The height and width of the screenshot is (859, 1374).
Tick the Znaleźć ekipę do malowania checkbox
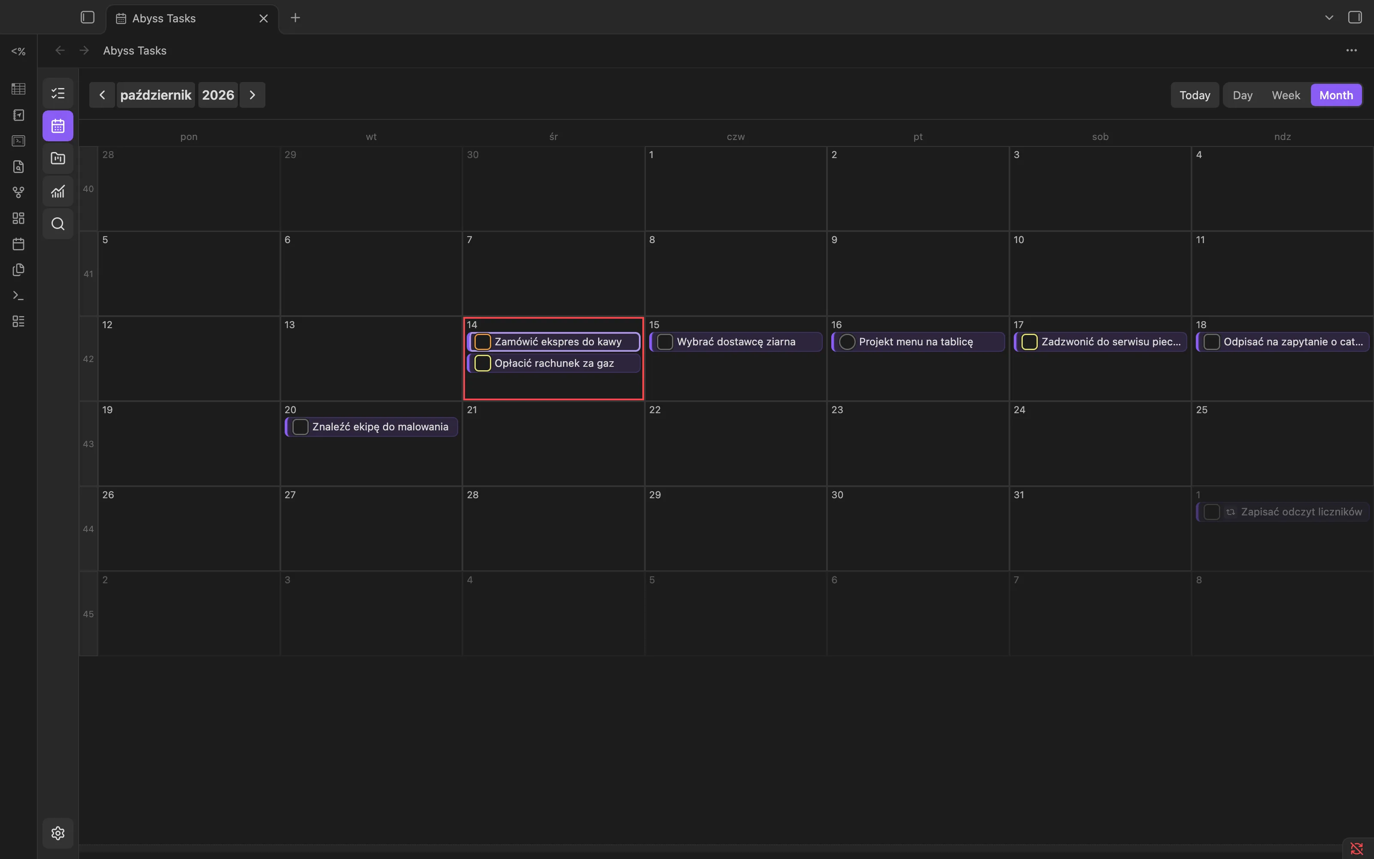pos(301,426)
